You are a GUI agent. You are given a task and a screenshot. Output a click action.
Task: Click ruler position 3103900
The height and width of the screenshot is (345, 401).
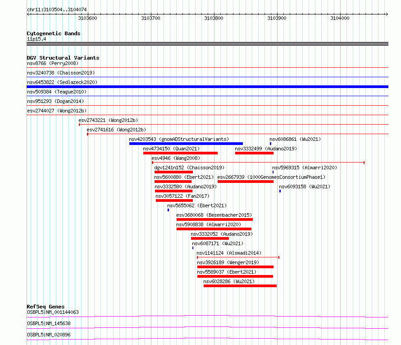[277, 18]
